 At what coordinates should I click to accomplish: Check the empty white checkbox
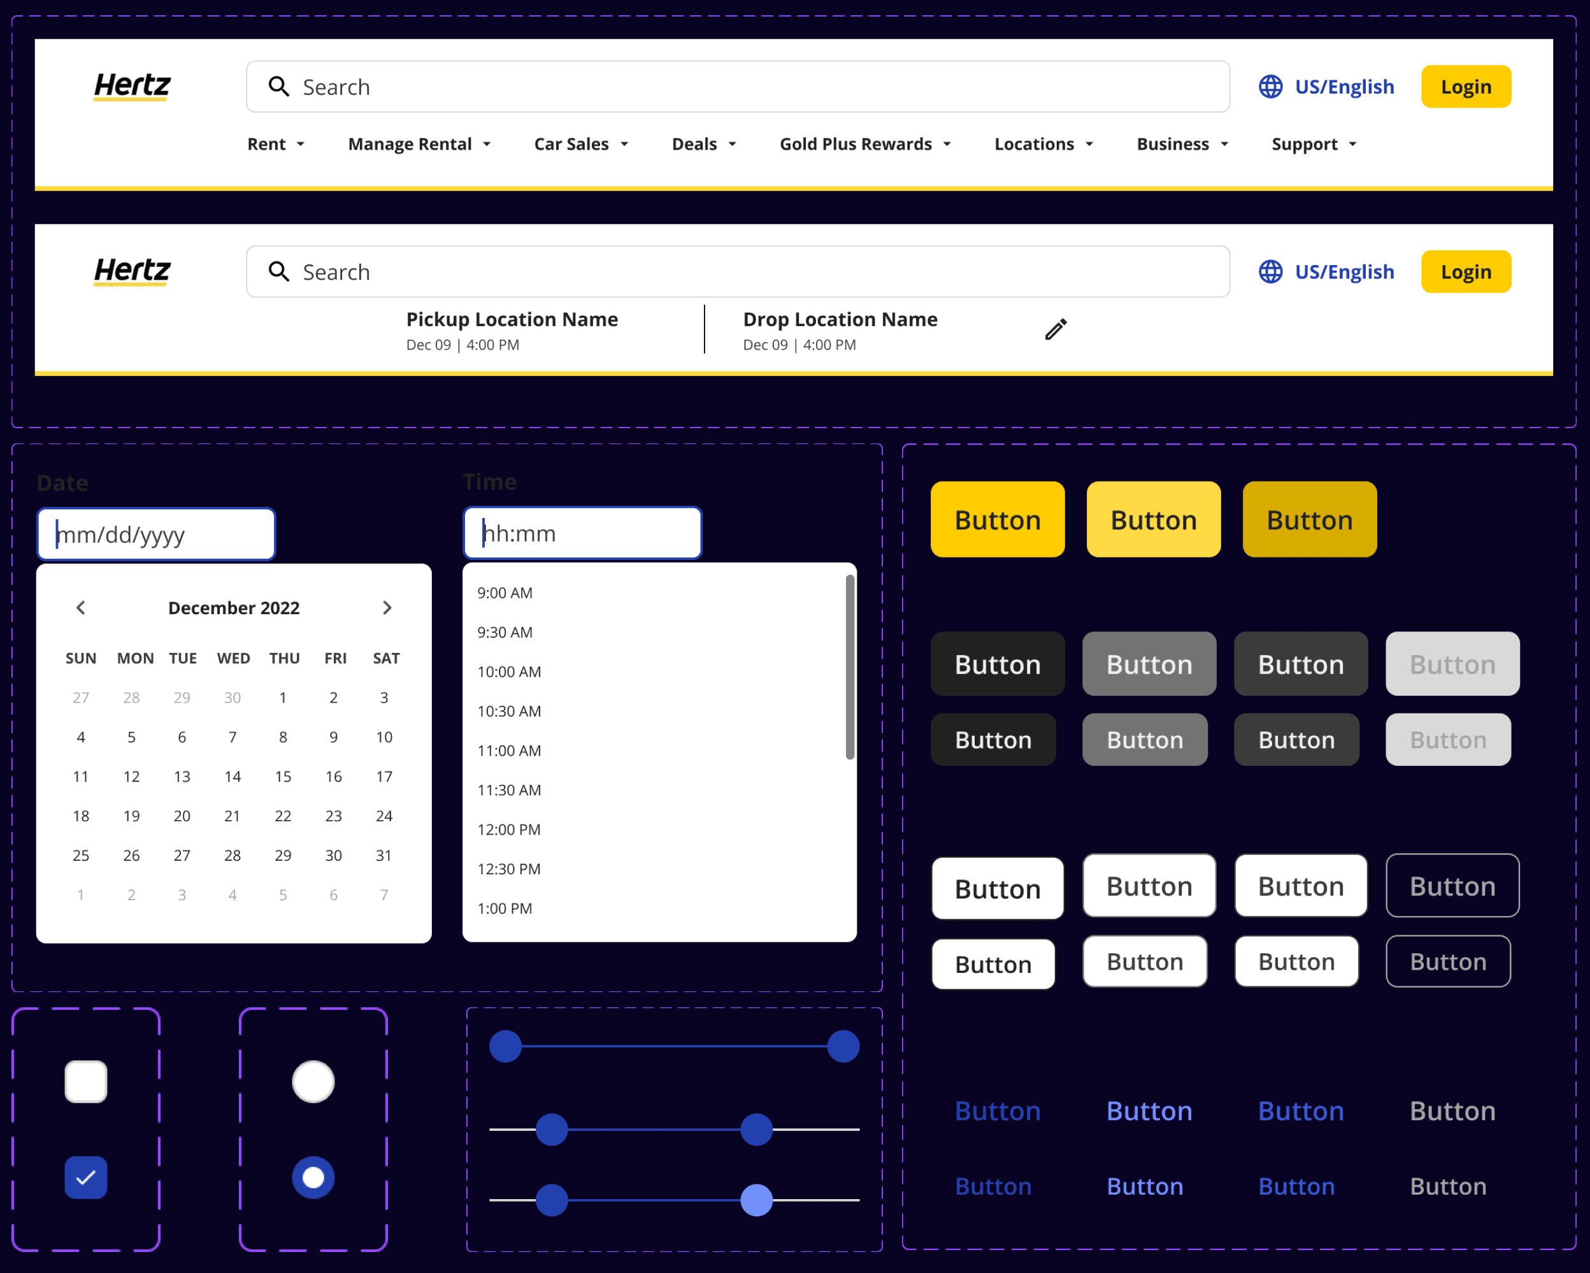point(85,1081)
